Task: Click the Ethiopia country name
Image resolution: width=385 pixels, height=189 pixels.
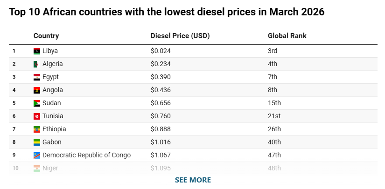Action: pyautogui.click(x=54, y=129)
